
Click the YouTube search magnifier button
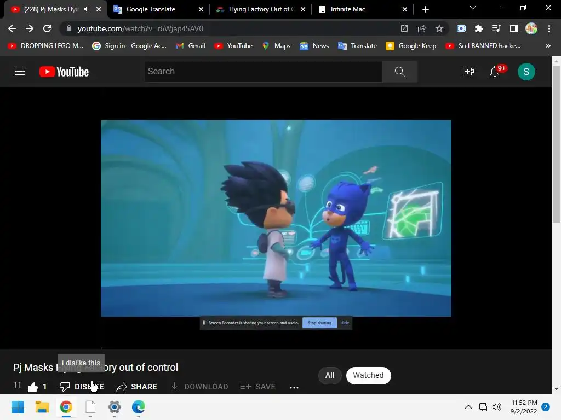click(399, 72)
